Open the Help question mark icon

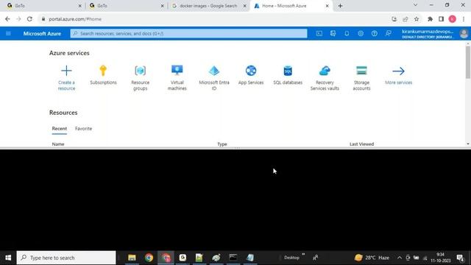(375, 33)
